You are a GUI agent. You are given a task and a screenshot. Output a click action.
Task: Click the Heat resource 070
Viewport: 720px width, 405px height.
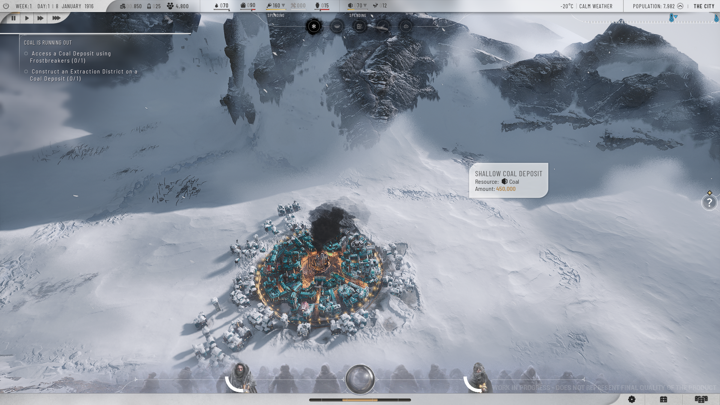tap(221, 6)
